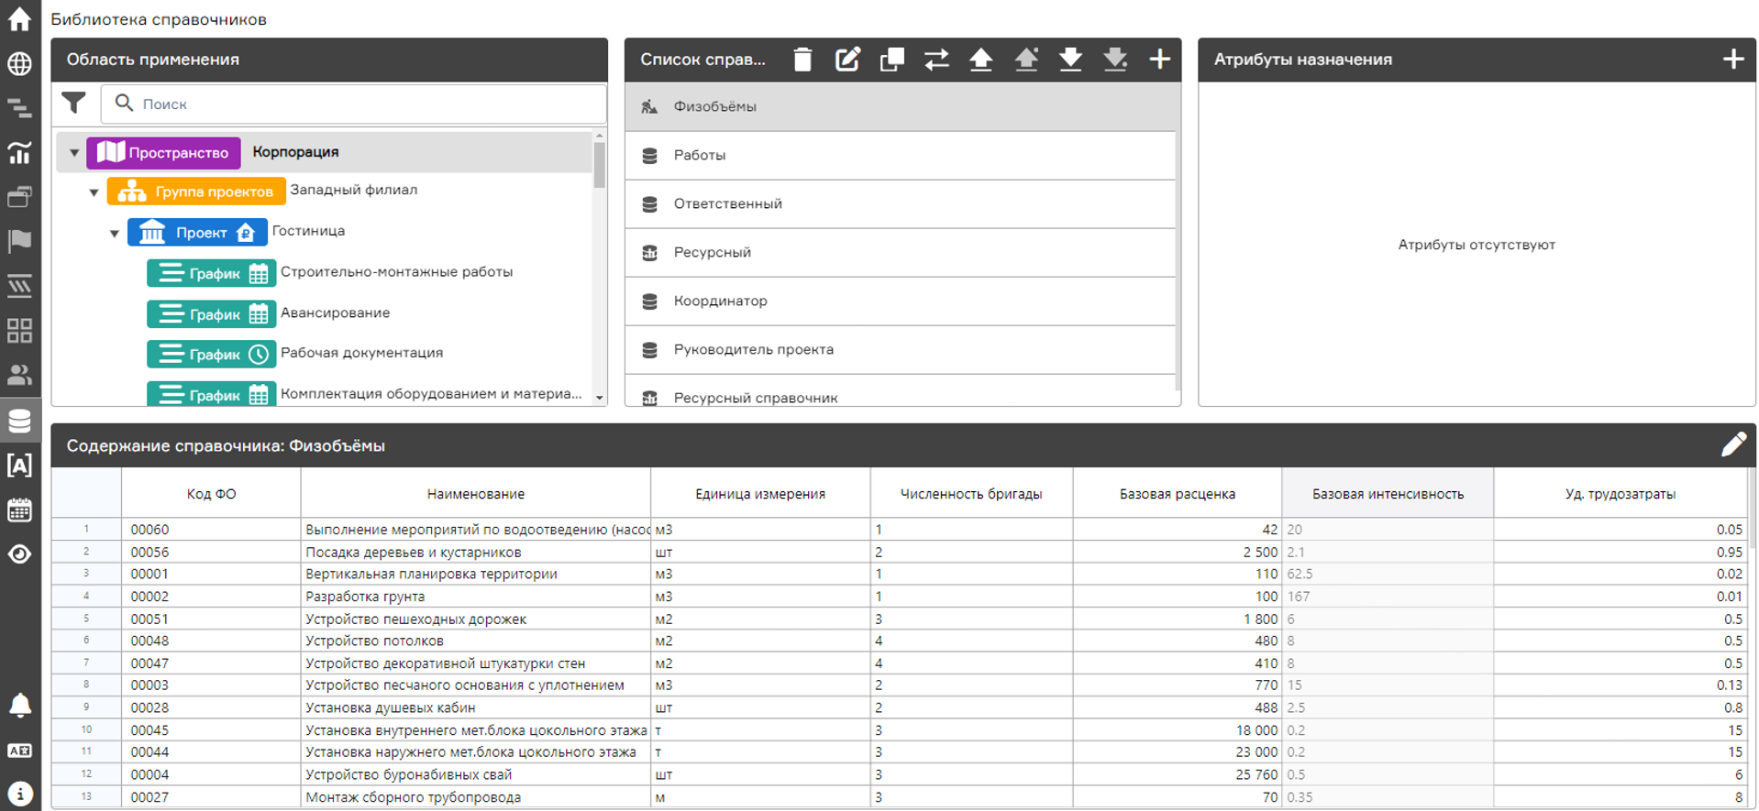Add a destination attribute with plus

click(x=1732, y=60)
